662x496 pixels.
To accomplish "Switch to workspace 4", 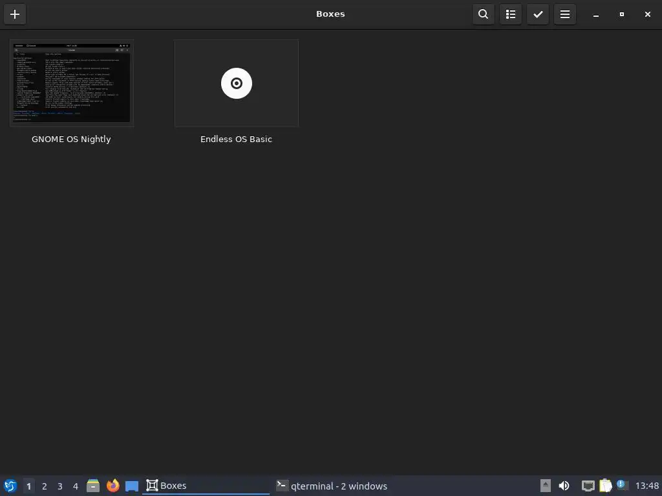I will (76, 486).
